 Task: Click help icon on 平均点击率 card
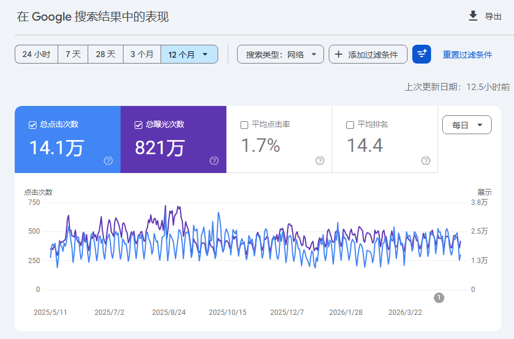(320, 161)
